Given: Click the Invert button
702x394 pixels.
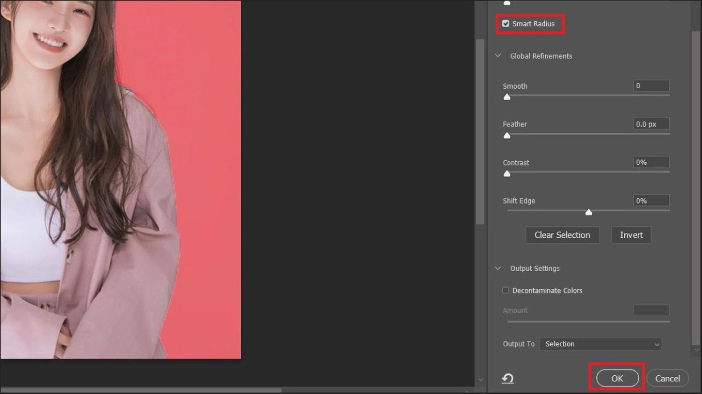Looking at the screenshot, I should 631,235.
